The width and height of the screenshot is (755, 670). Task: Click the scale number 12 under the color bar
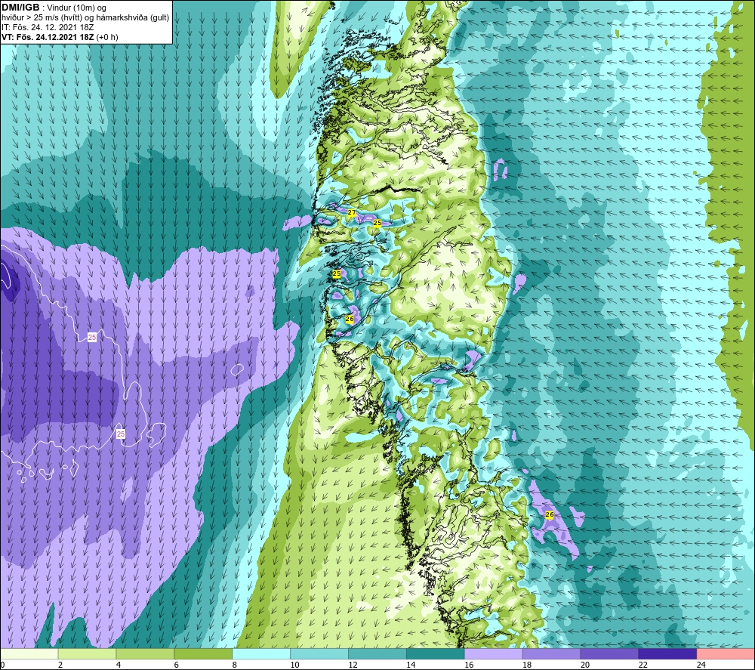[353, 665]
